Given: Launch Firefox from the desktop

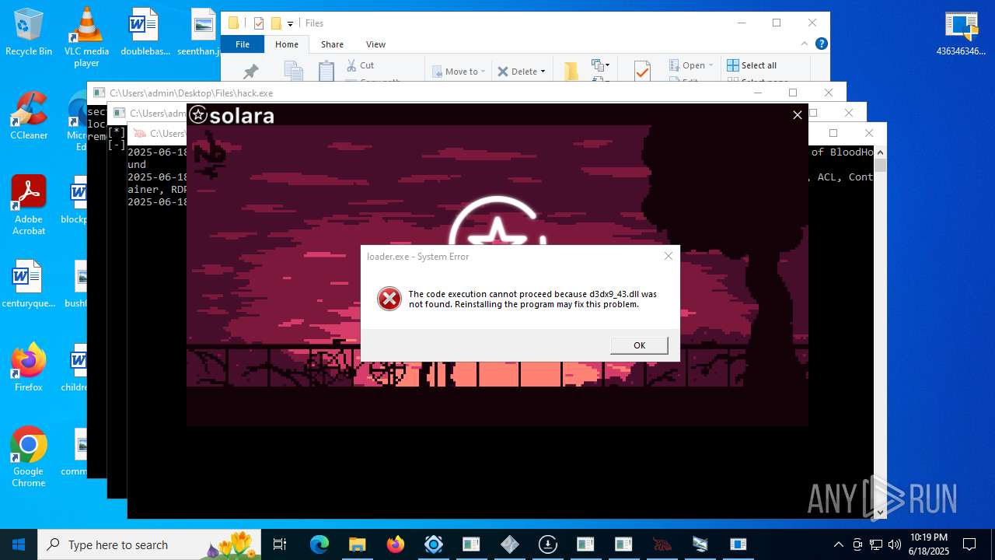Looking at the screenshot, I should pyautogui.click(x=29, y=368).
